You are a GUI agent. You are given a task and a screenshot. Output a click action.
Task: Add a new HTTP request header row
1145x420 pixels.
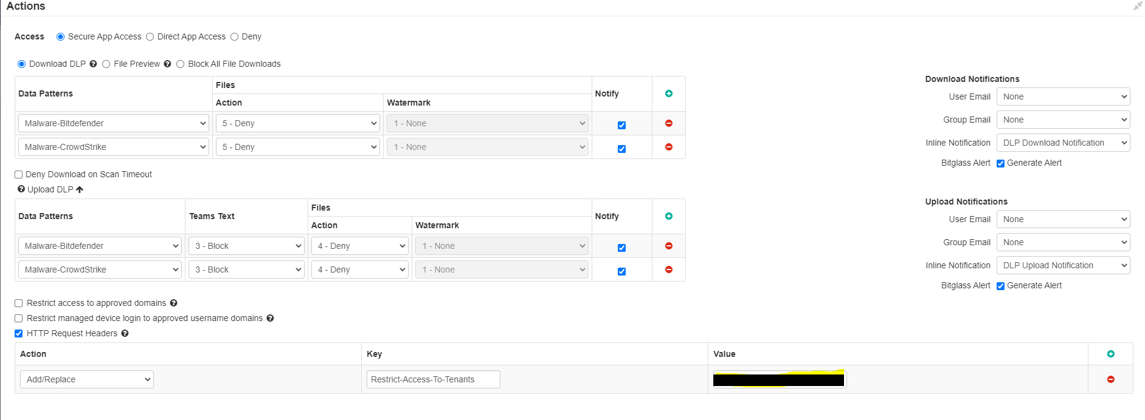(x=1110, y=354)
